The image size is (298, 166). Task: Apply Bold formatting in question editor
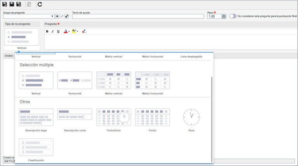(x=47, y=31)
